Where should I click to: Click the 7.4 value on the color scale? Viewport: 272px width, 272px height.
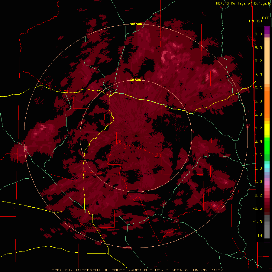tap(258, 74)
